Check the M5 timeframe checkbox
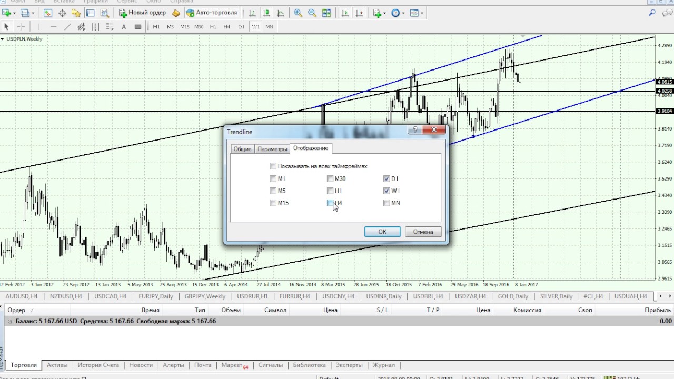This screenshot has width=674, height=379. pyautogui.click(x=273, y=191)
